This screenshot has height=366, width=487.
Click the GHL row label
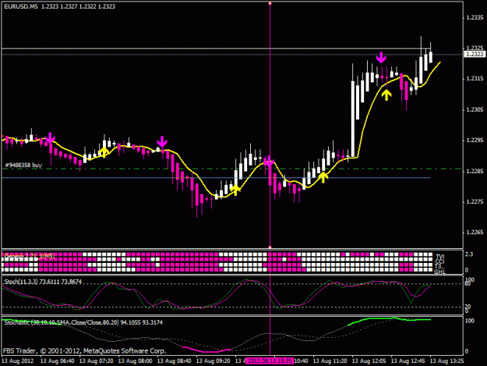coord(439,272)
